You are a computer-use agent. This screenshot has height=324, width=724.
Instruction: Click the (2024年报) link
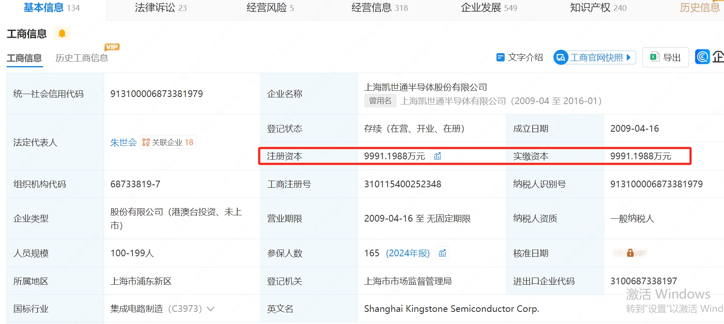pyautogui.click(x=408, y=253)
